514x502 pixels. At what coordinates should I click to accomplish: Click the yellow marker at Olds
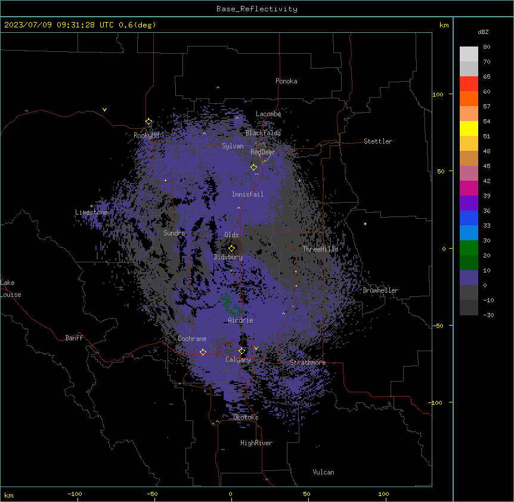(232, 248)
